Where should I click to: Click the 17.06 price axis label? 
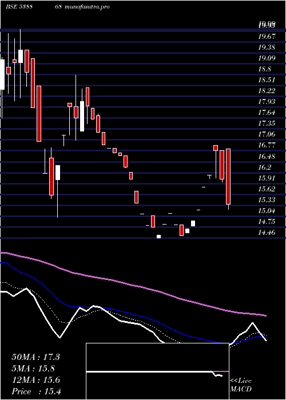[267, 134]
